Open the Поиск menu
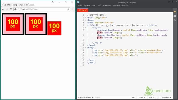This screenshot has width=178, height=100. [94, 5]
